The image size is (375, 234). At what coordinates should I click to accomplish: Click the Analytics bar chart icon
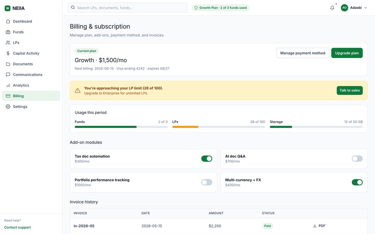(8, 85)
